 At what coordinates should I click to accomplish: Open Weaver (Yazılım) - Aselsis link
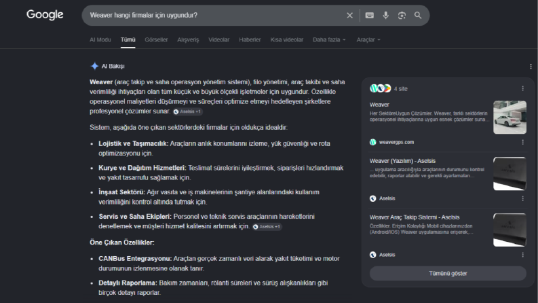(x=402, y=161)
